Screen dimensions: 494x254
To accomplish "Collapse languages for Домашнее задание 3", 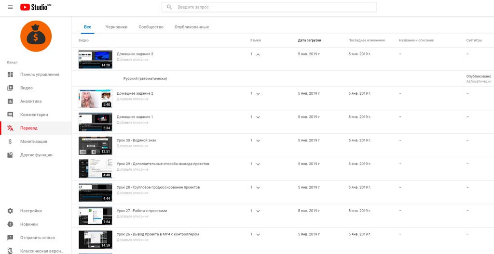I will [258, 54].
